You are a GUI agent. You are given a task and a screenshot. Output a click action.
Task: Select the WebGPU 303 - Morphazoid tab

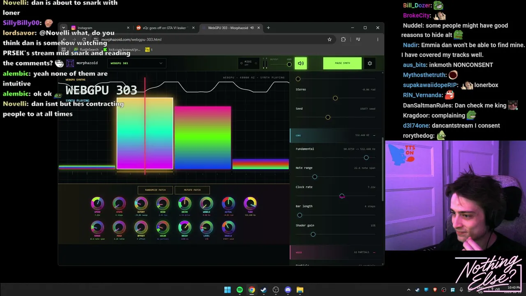[x=231, y=28]
